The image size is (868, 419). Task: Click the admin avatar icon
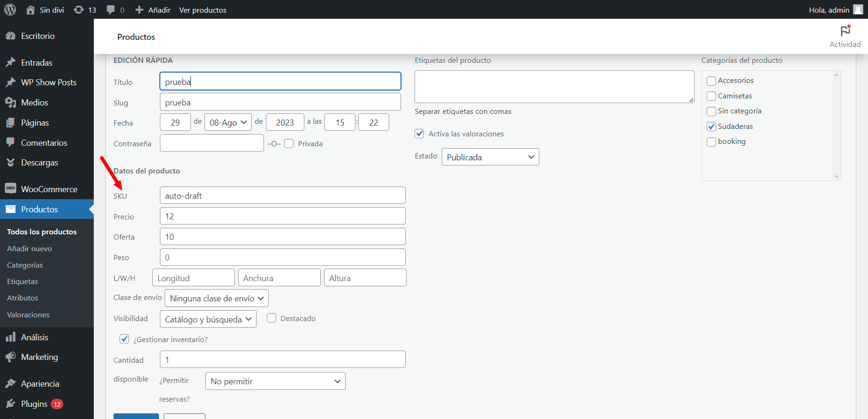(858, 9)
